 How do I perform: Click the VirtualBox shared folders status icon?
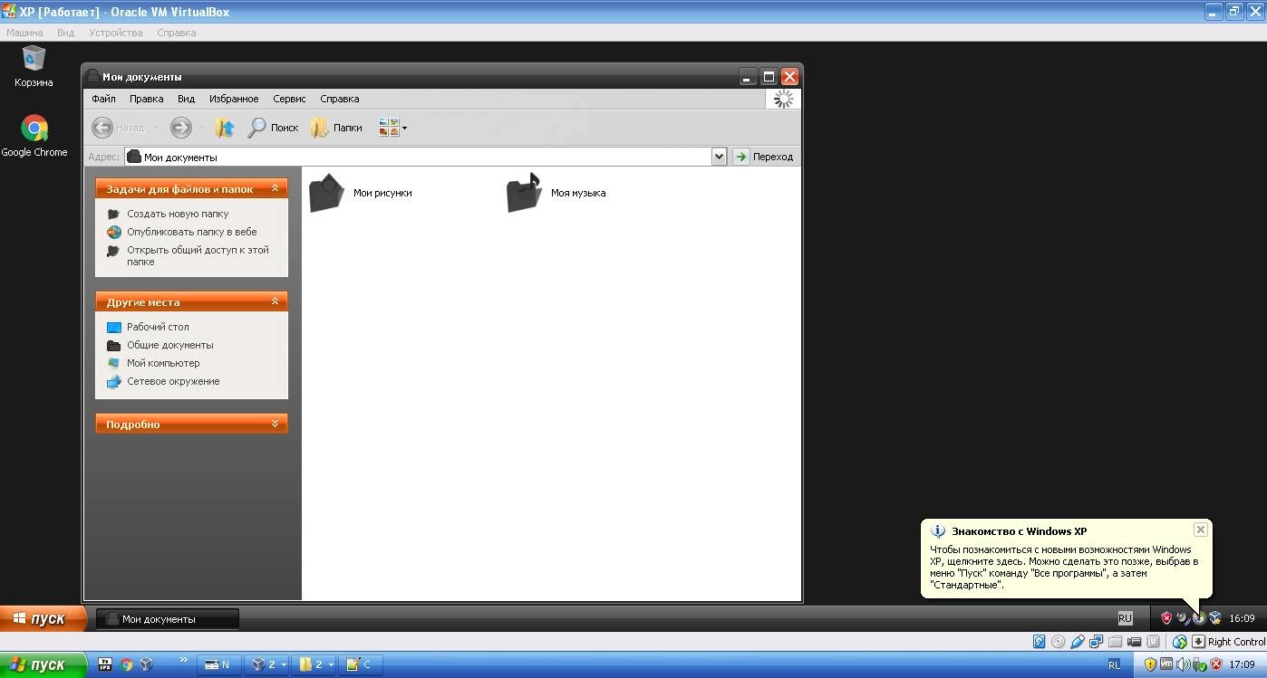click(1116, 641)
